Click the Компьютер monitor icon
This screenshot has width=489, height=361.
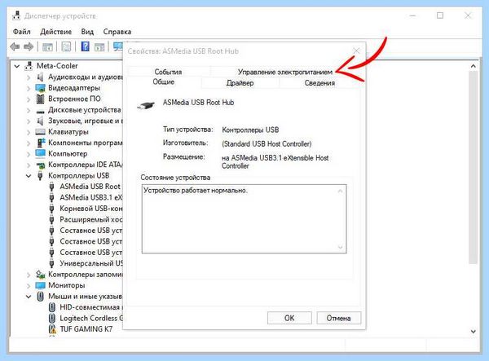(40, 154)
